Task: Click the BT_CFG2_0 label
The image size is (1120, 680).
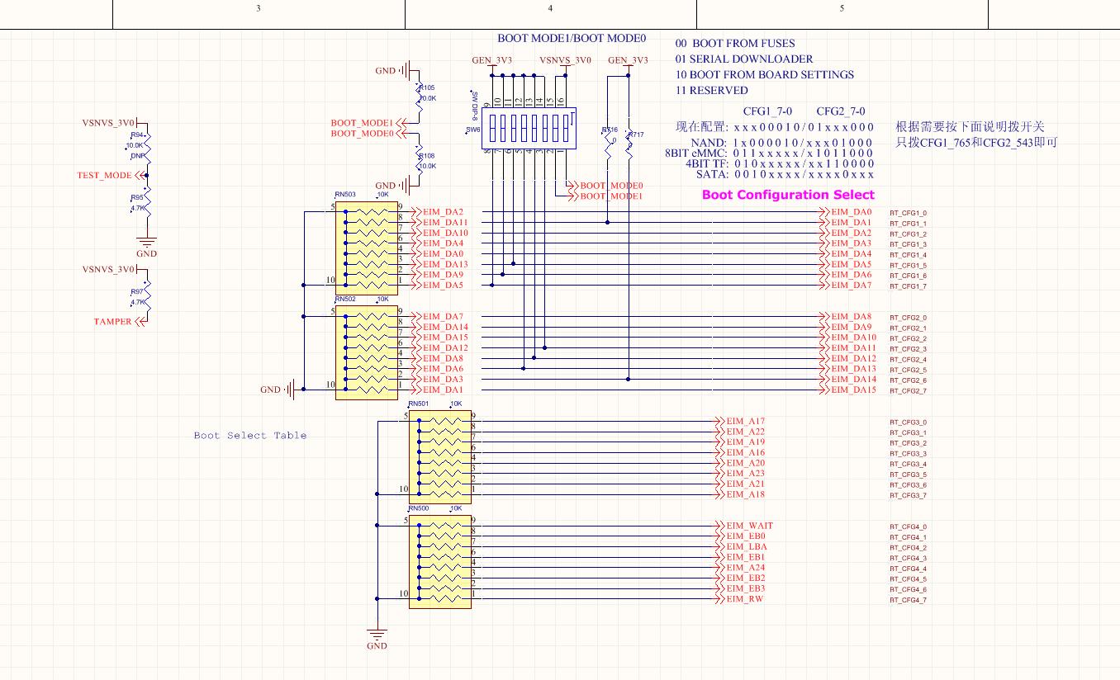Action: pyautogui.click(x=908, y=318)
